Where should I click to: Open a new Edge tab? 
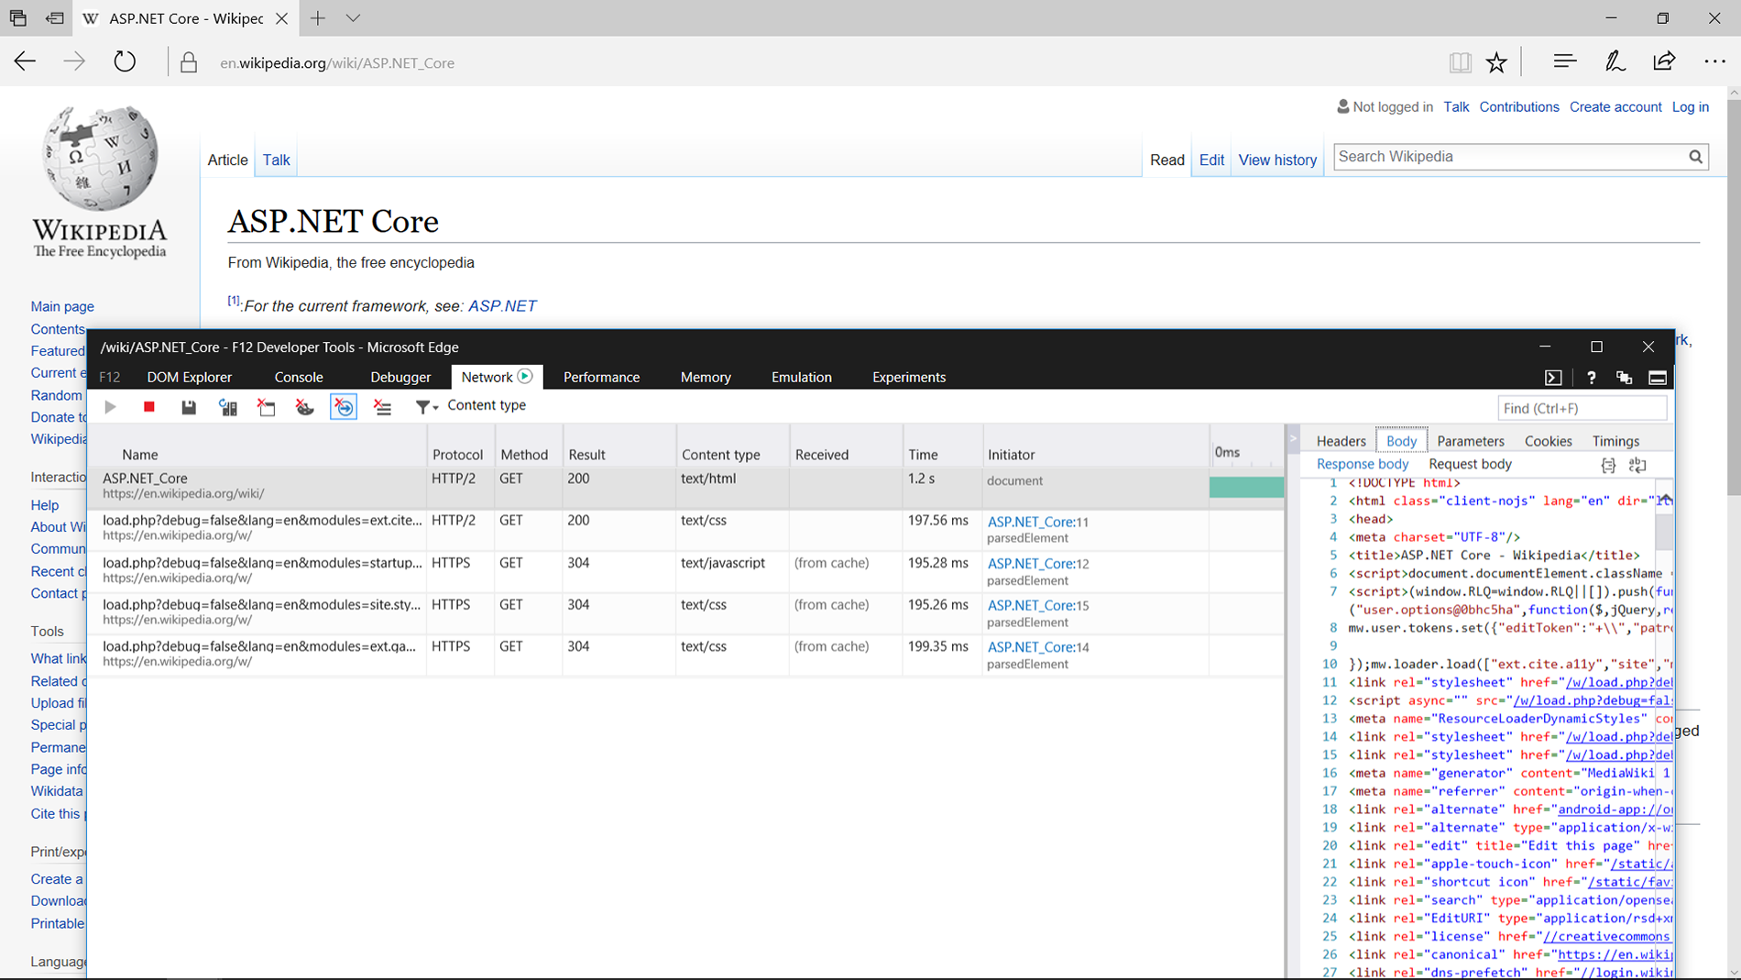[317, 18]
